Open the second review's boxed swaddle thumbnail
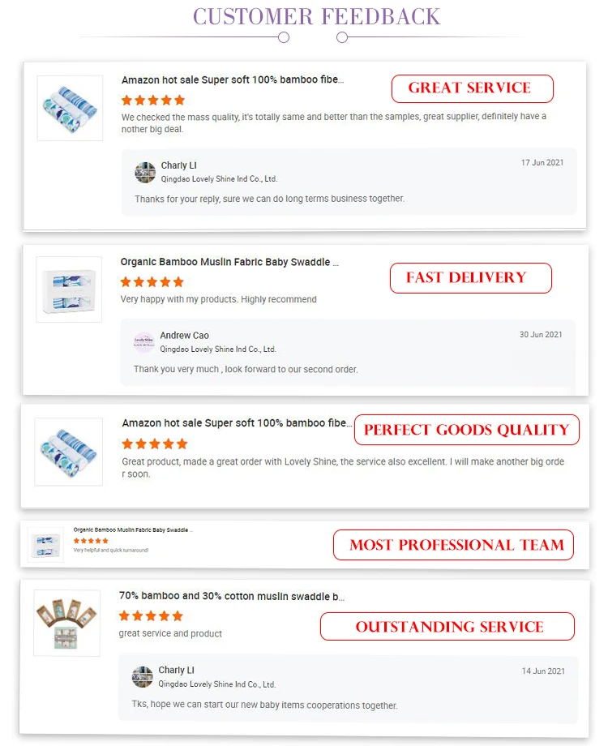This screenshot has width=608, height=746. (69, 289)
